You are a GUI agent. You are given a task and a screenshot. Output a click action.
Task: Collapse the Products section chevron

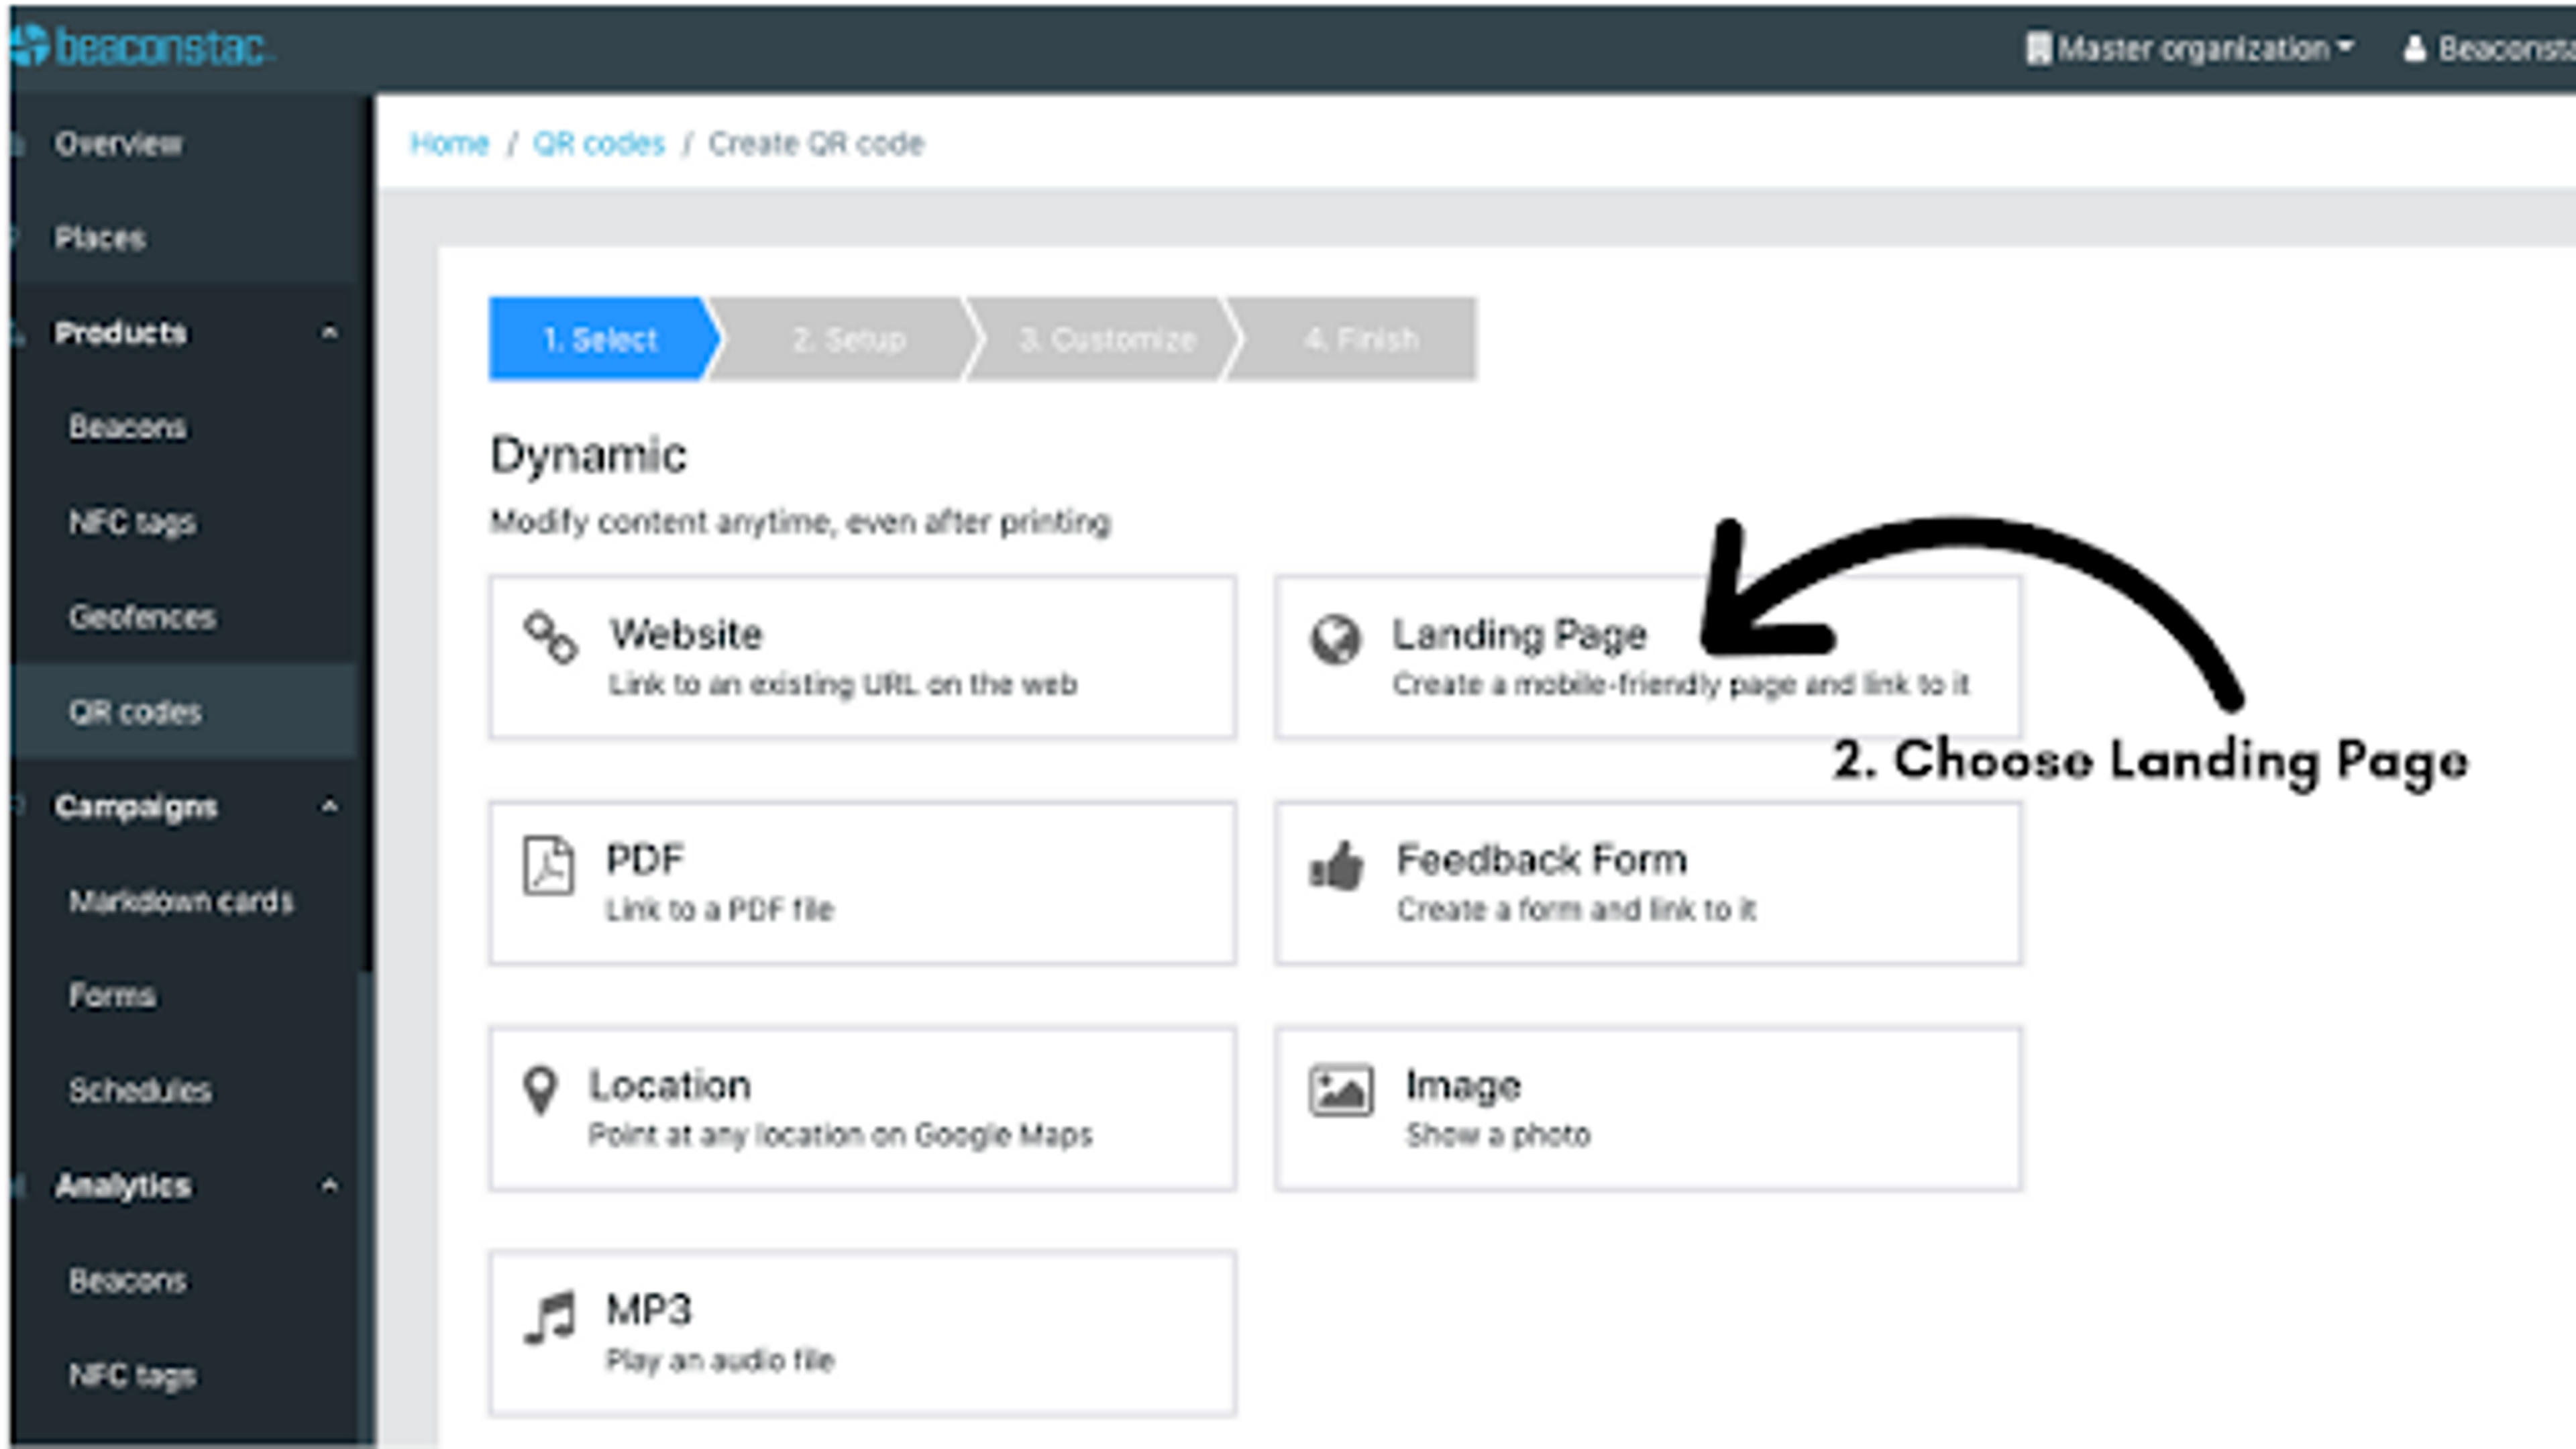point(329,332)
